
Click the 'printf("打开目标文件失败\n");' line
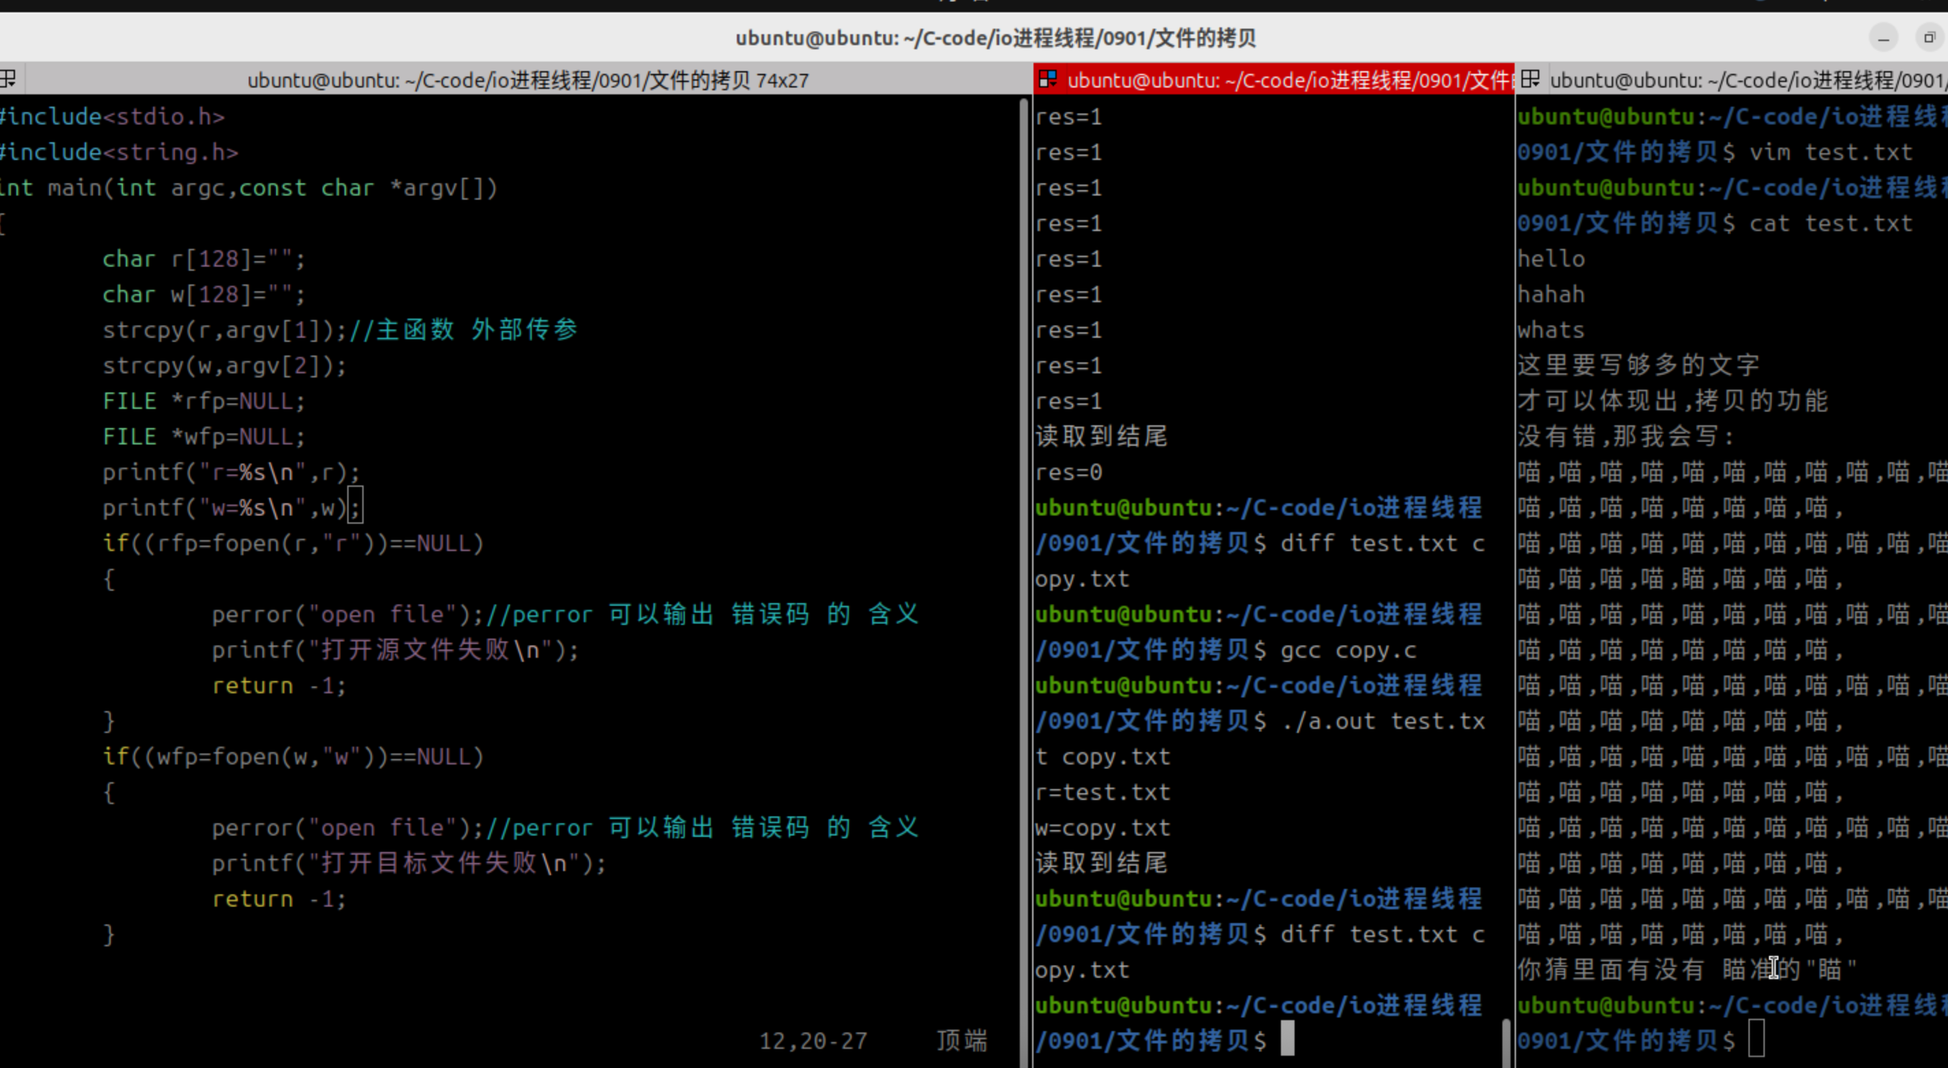[x=408, y=864]
